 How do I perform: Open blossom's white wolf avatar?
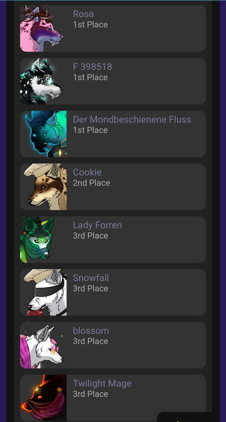tap(43, 345)
